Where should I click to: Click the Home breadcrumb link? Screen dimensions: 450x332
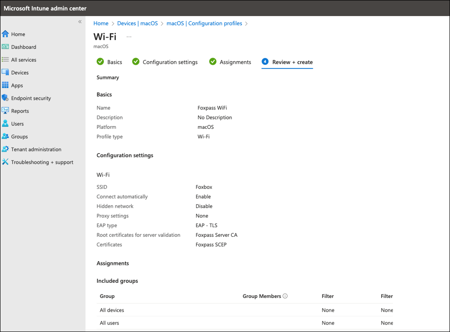[x=101, y=23]
